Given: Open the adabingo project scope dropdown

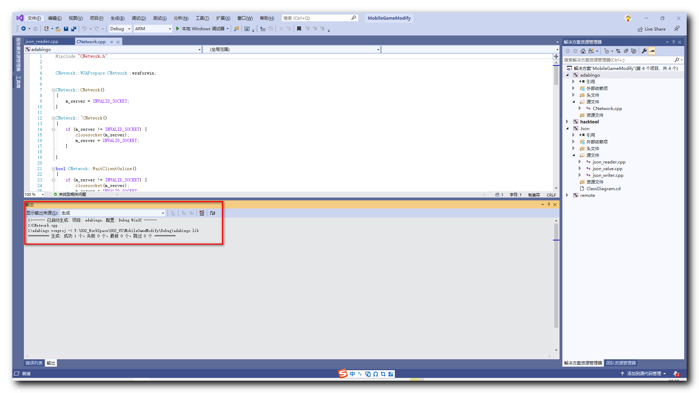Looking at the screenshot, I should (x=113, y=50).
